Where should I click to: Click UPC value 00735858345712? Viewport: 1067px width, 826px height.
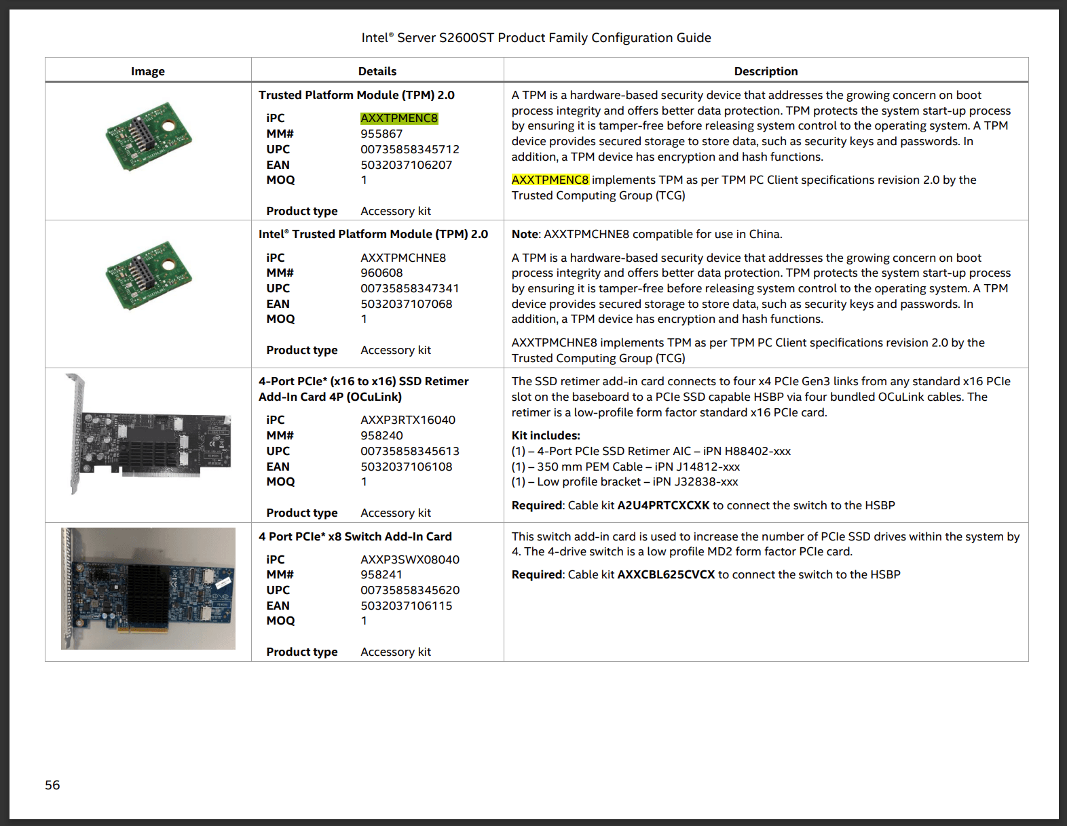click(410, 149)
